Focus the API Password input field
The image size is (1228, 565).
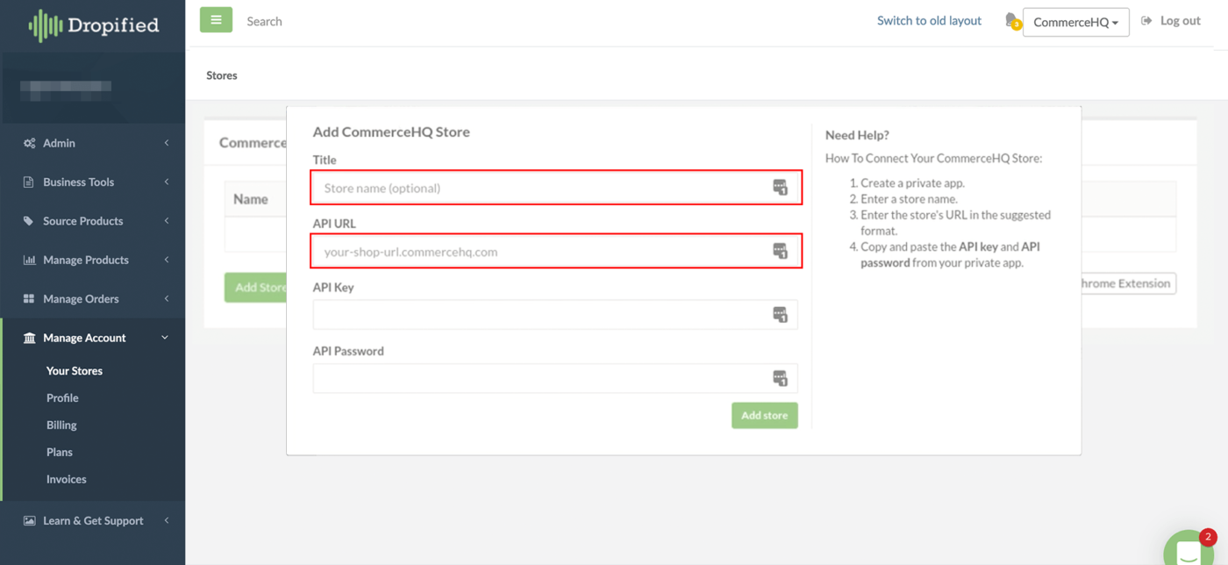click(555, 378)
